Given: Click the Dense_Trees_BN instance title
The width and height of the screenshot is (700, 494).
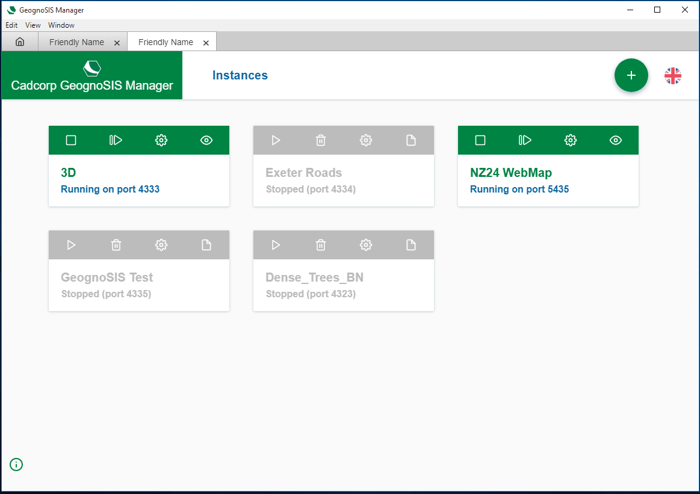Looking at the screenshot, I should click(315, 277).
